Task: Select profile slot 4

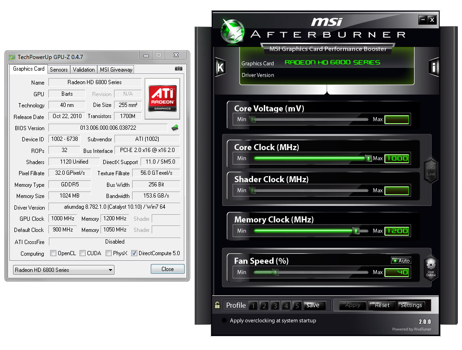Action: (x=286, y=305)
